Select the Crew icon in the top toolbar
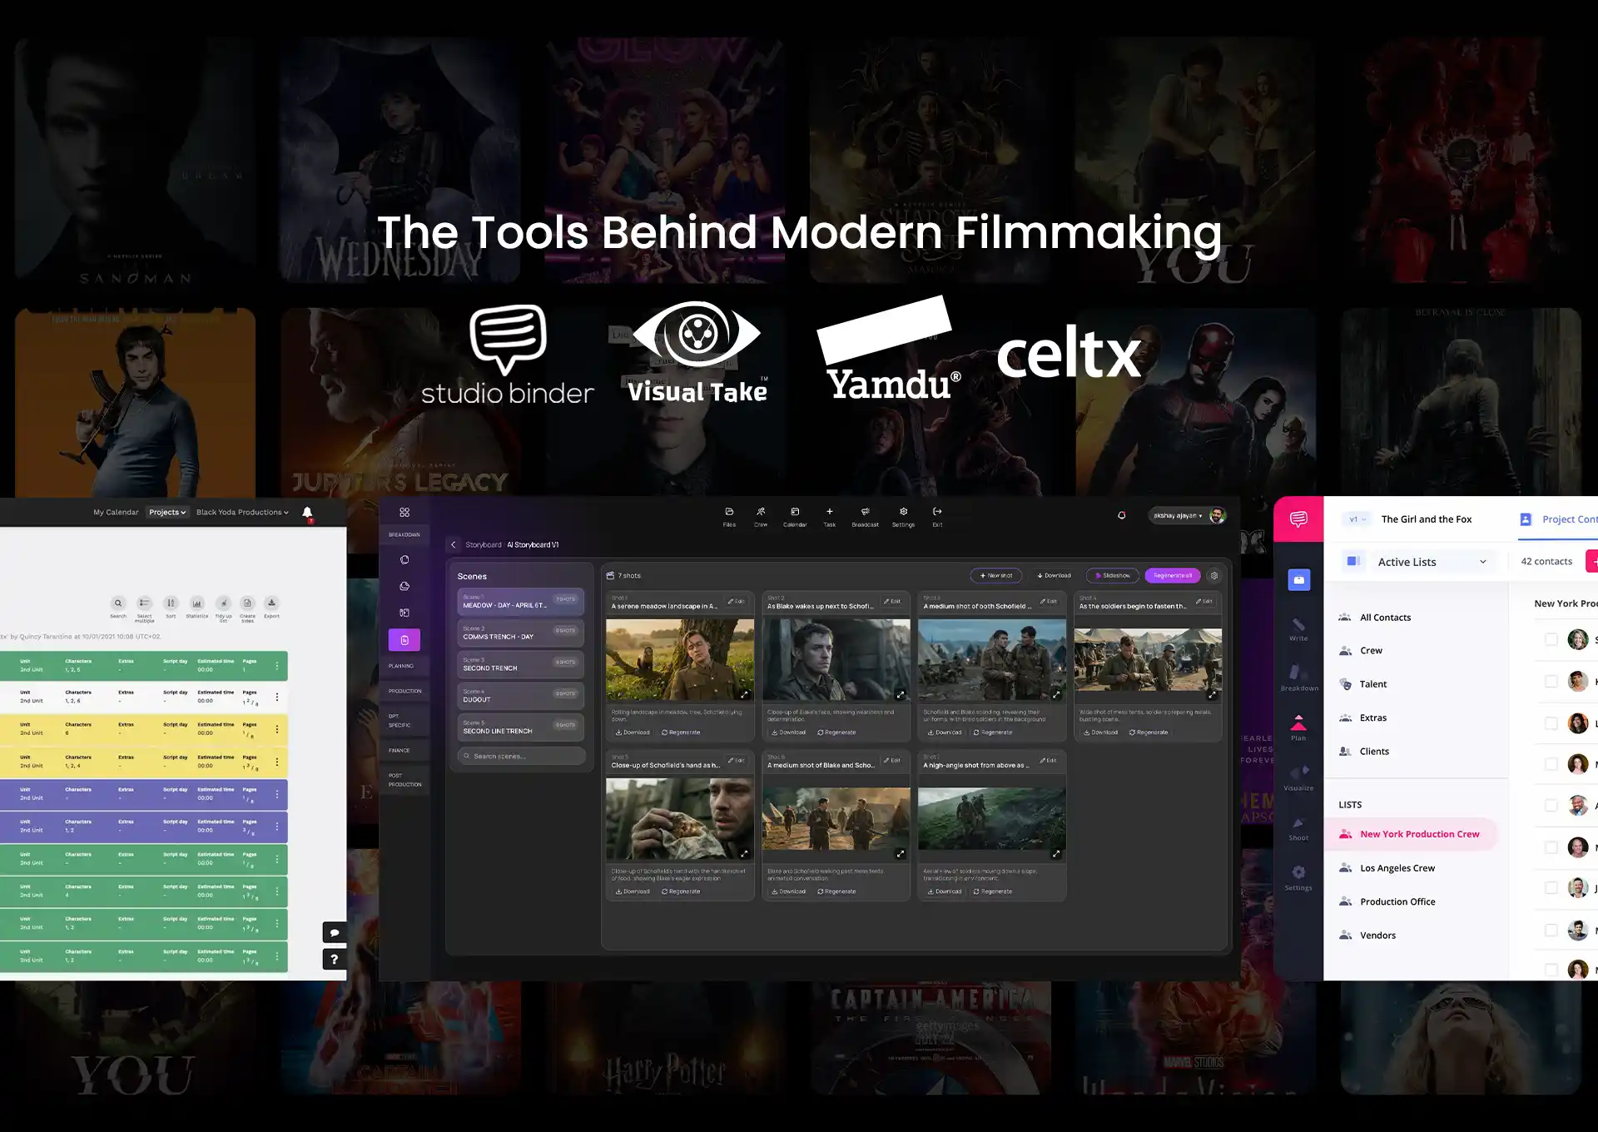 tap(761, 514)
